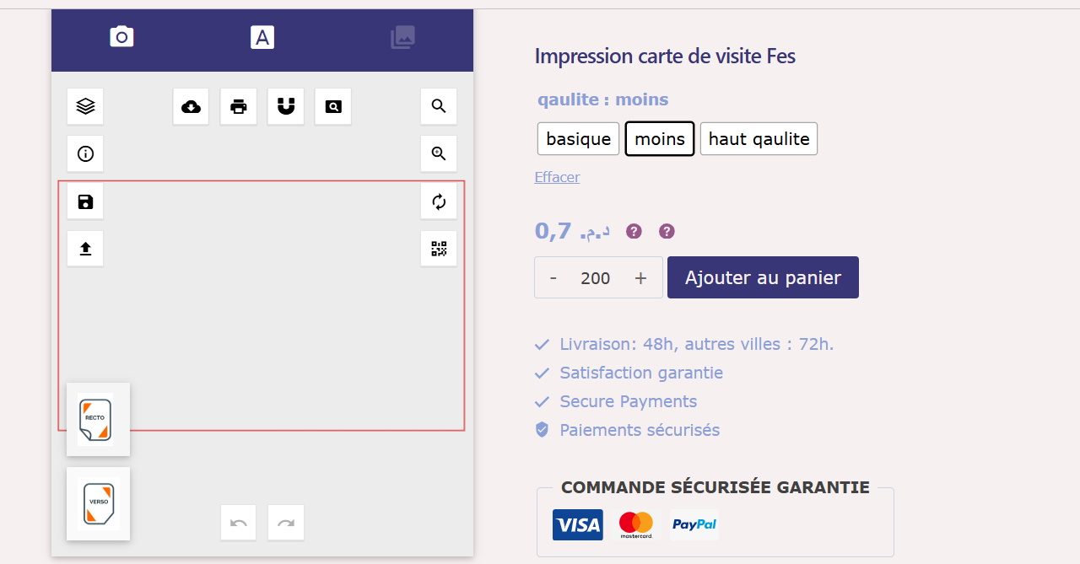Switch to the text 'A' tab

(x=262, y=37)
